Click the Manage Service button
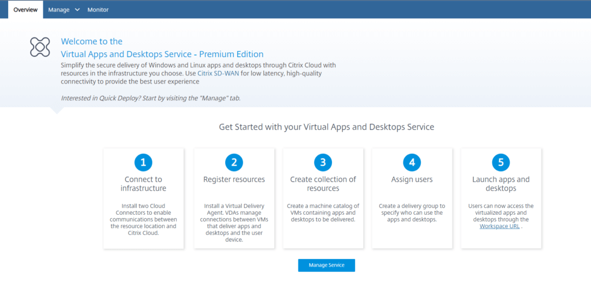Viewport: 591px width, 281px height. click(327, 265)
